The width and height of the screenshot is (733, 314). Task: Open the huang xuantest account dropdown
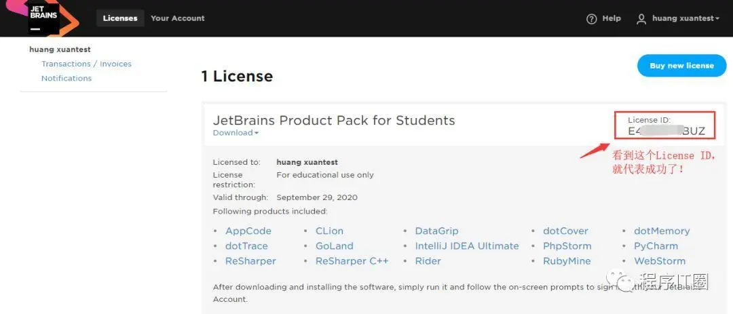[685, 18]
